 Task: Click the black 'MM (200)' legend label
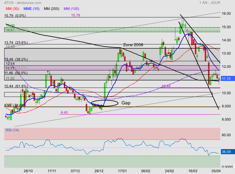(x=52, y=9)
